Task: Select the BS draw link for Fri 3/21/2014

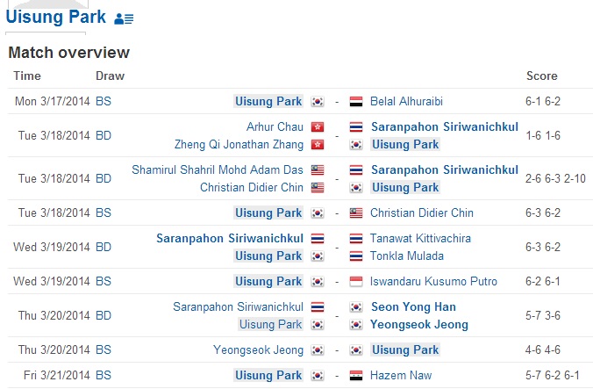Action: coord(104,375)
